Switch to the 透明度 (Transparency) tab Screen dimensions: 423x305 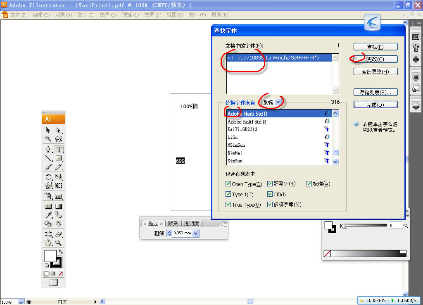[191, 224]
